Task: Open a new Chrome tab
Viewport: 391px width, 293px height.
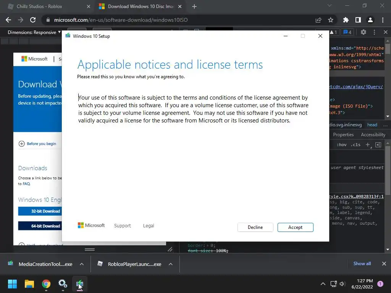Action: coord(194,7)
